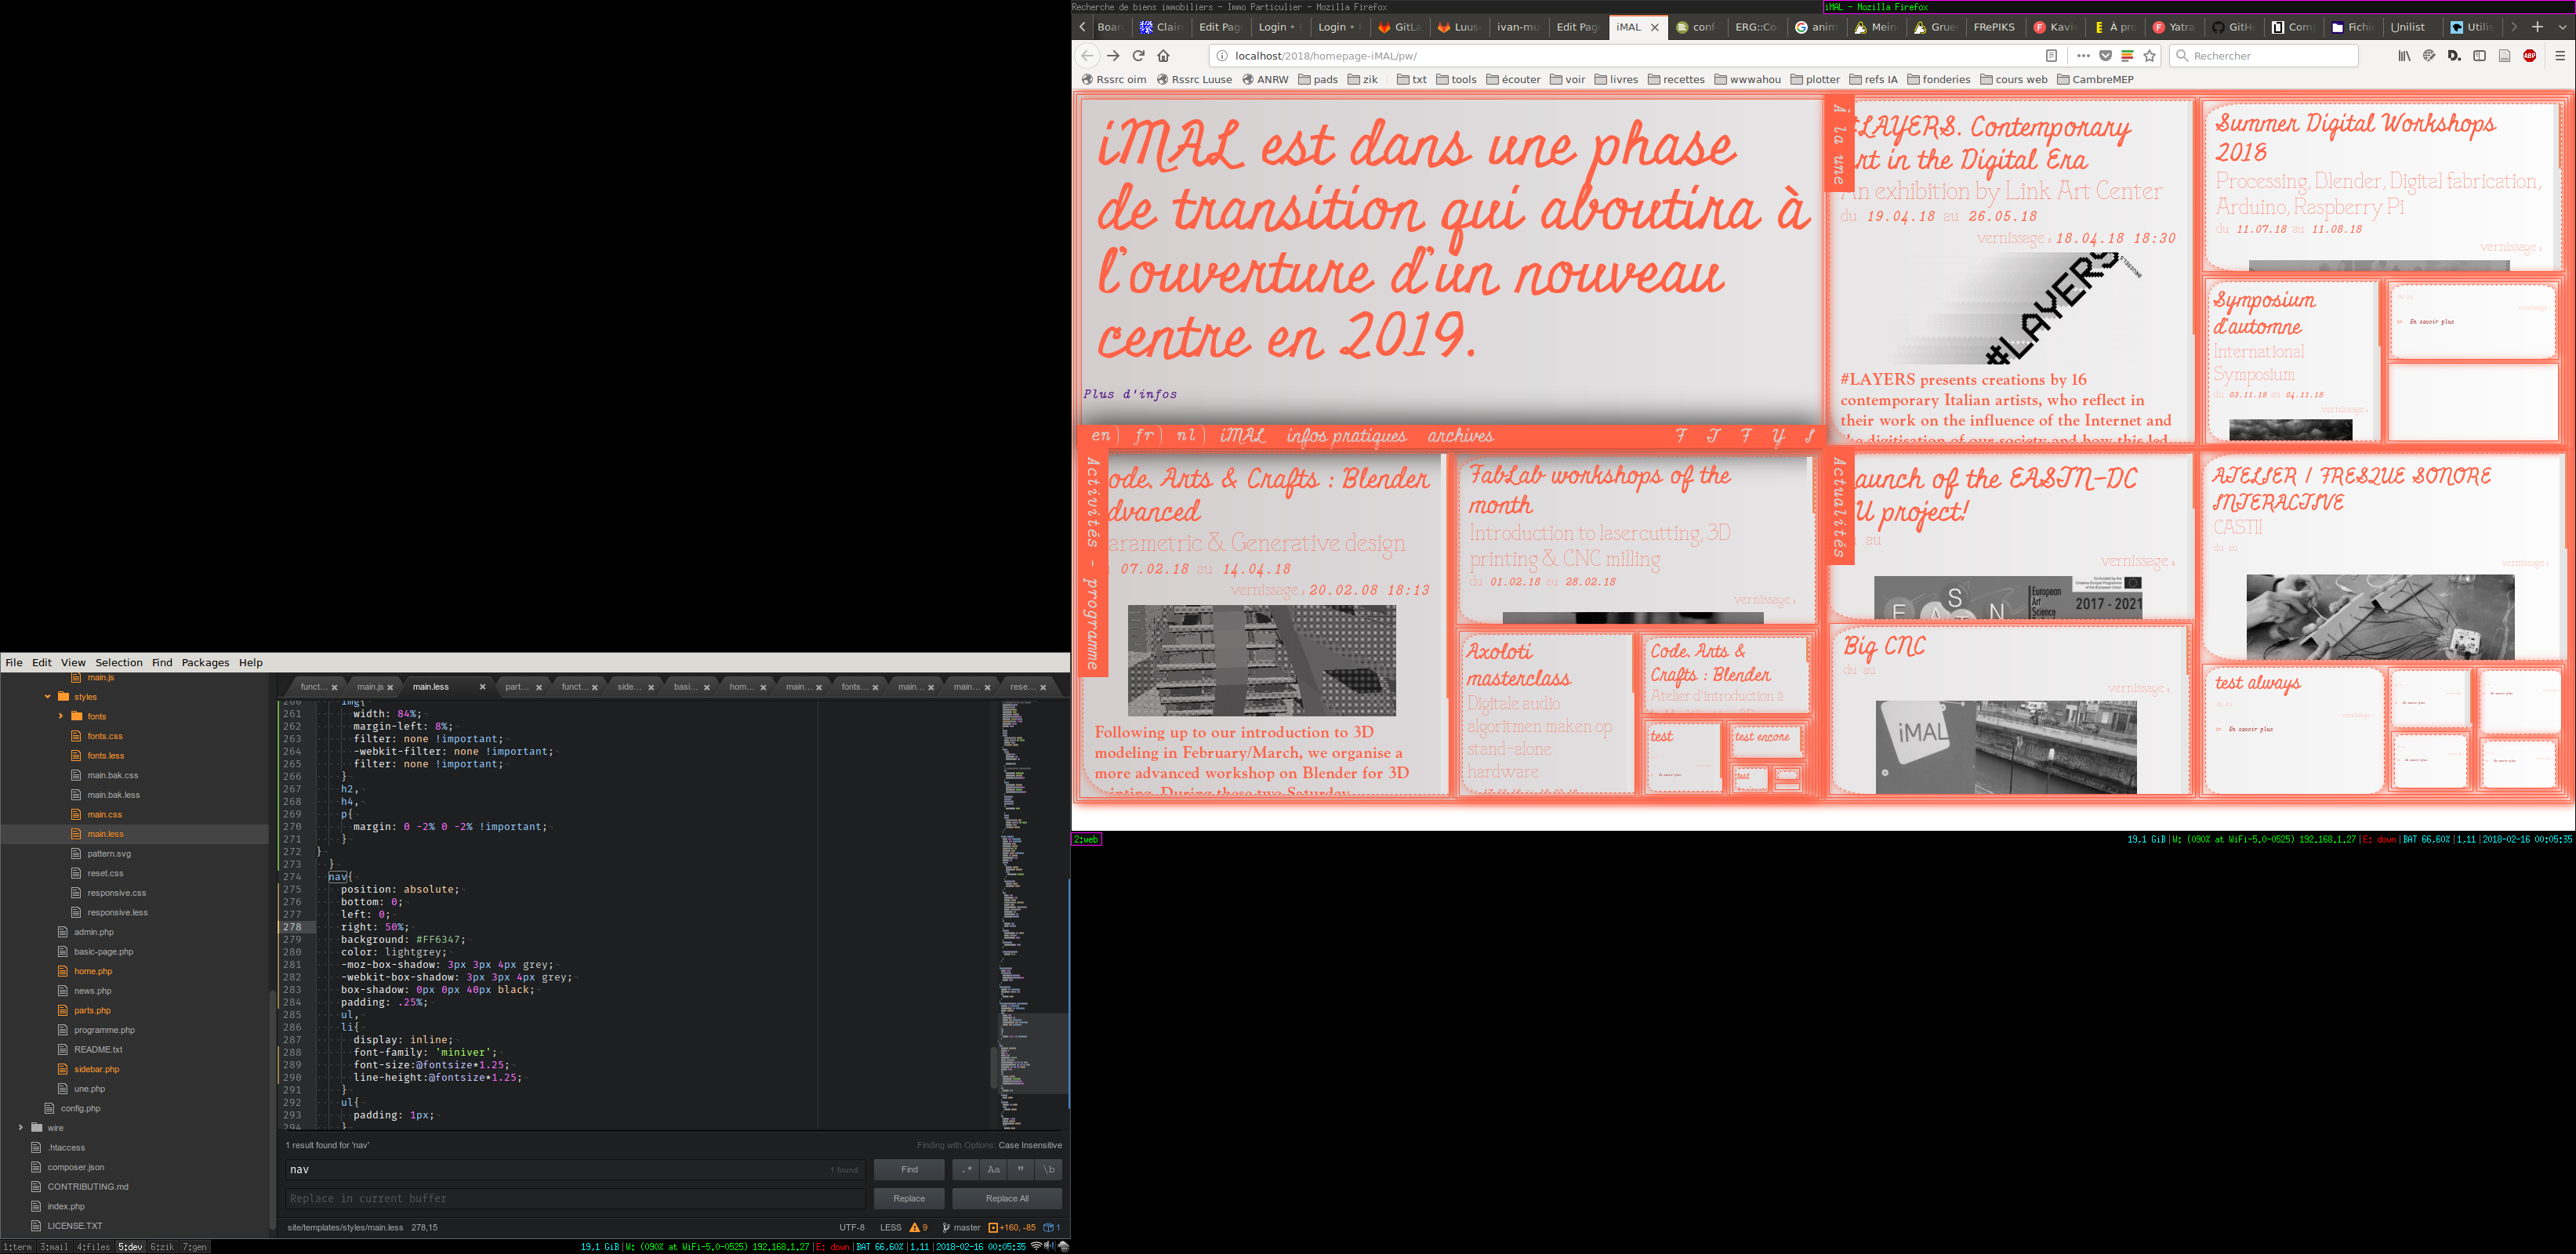
Task: Open Firefox Library icon
Action: click(x=2404, y=56)
